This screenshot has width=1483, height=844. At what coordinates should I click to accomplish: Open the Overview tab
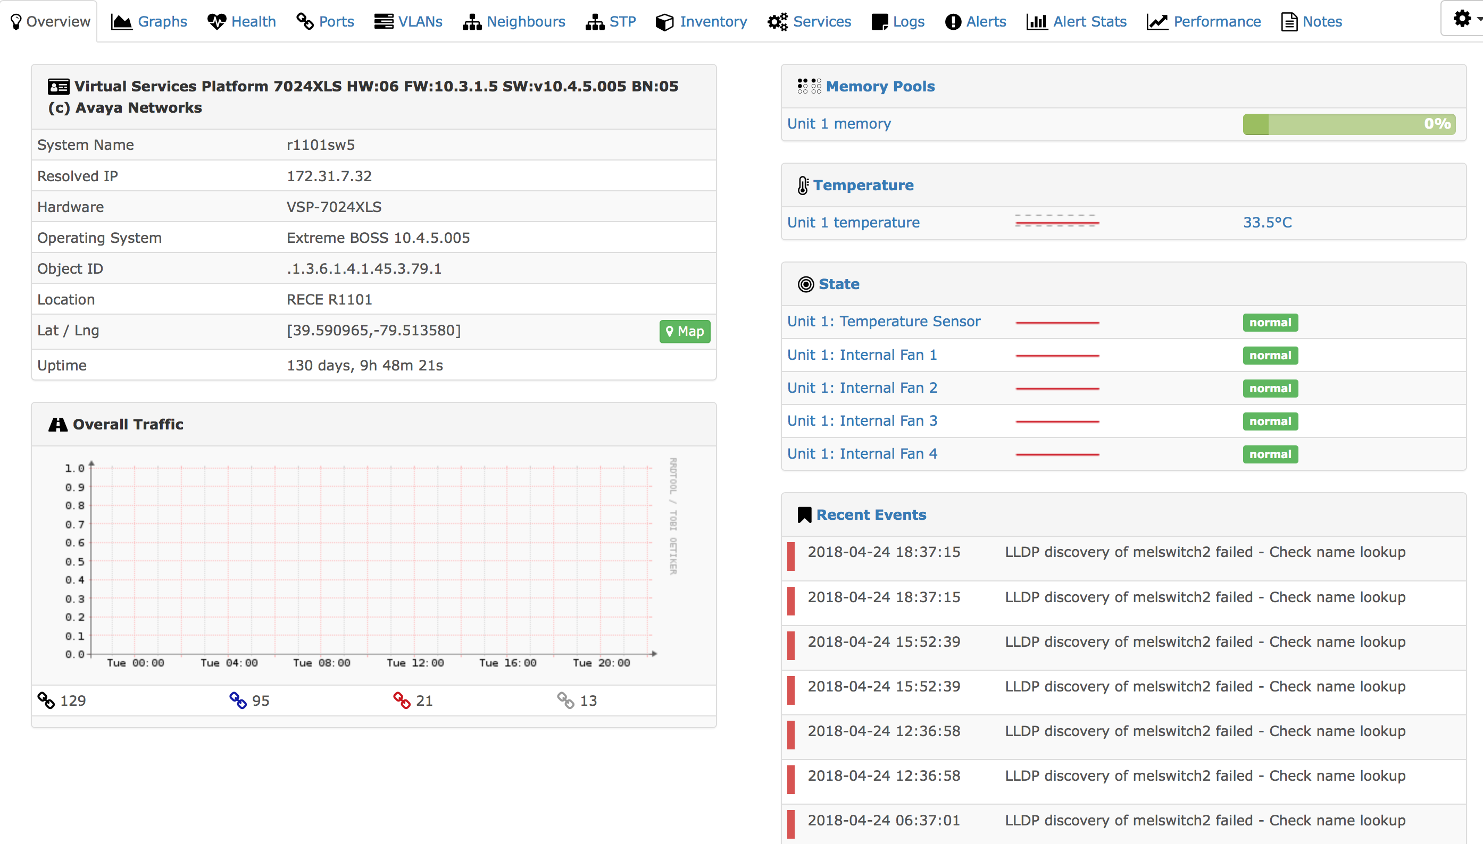(x=50, y=21)
